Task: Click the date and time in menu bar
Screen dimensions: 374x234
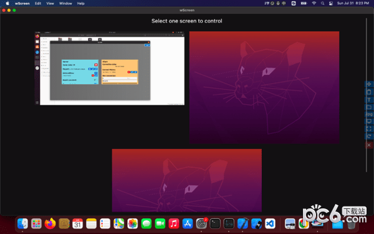Action: 353,3
